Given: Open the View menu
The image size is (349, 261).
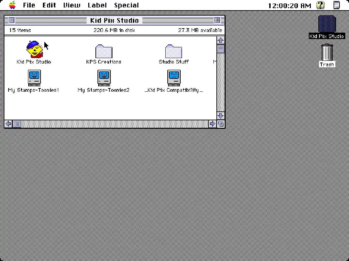Looking at the screenshot, I should (72, 5).
